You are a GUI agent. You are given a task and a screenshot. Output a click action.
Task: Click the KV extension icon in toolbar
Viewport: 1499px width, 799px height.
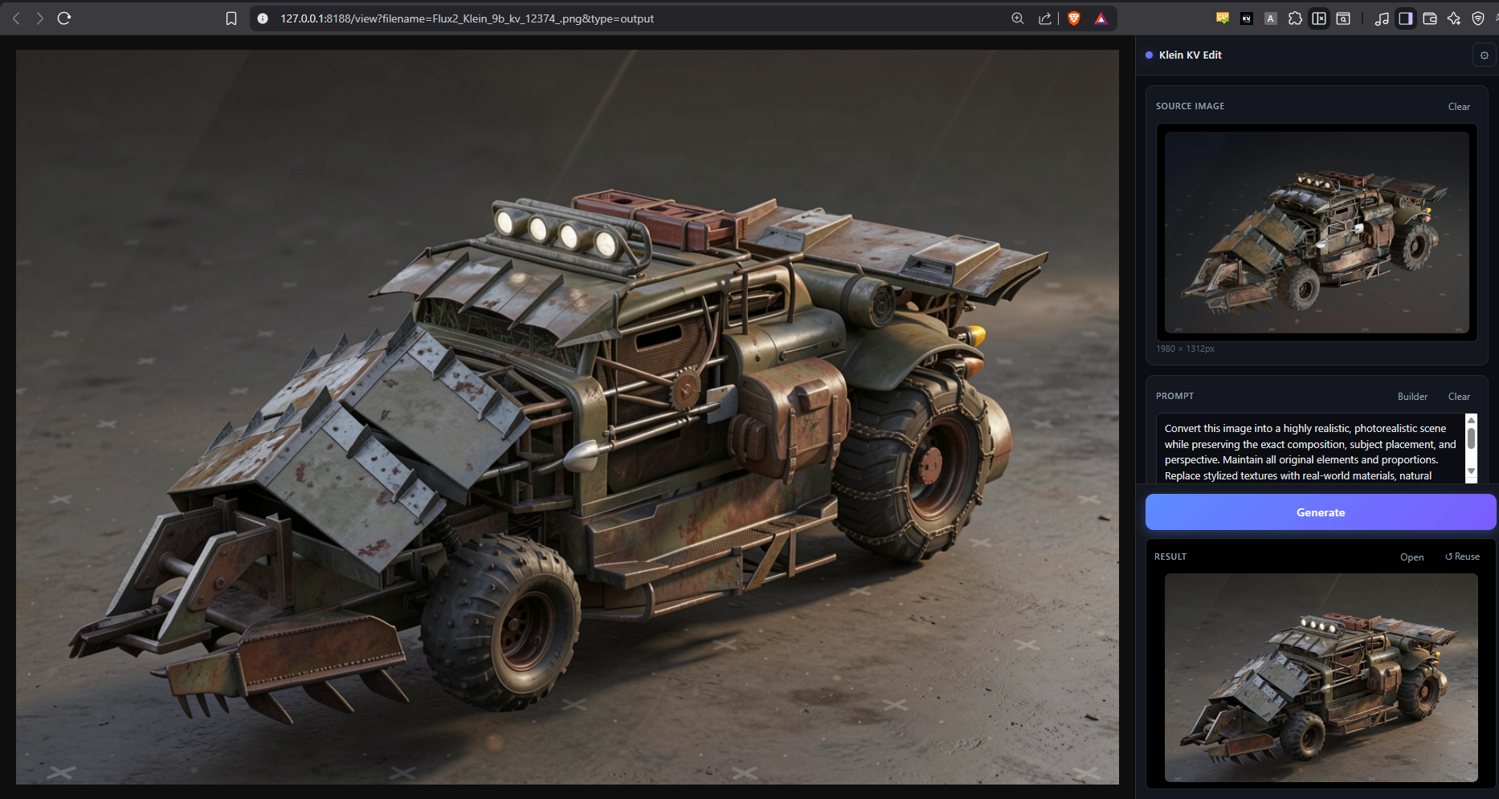(x=1246, y=18)
